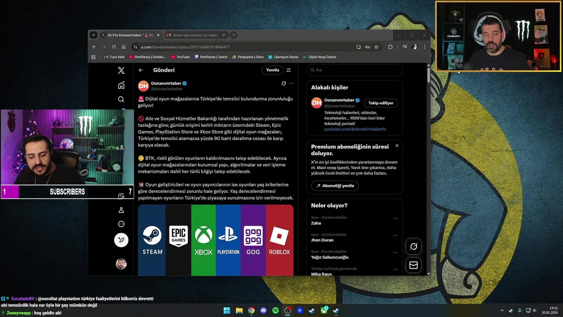
Task: Bookmark this page with the star
Action: pos(377,47)
